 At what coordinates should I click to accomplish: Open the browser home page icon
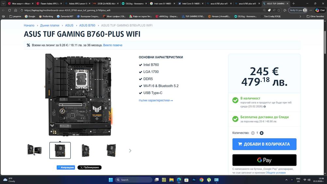(16, 10)
